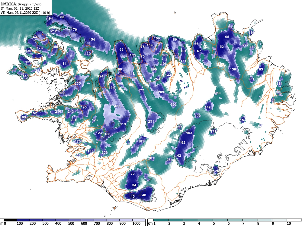
Task: Click visibility value 250 on Snæfellsnes peninsula
Action: pos(58,112)
